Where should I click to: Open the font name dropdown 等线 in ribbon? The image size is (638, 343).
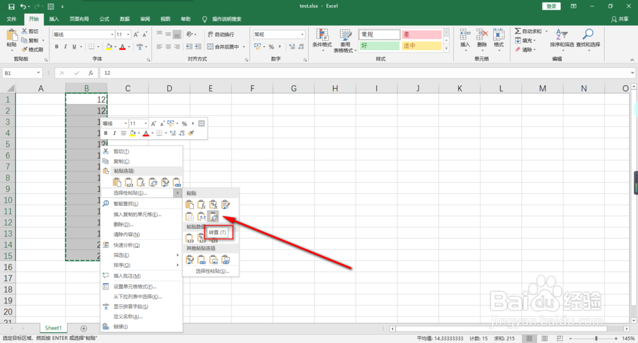click(112, 34)
